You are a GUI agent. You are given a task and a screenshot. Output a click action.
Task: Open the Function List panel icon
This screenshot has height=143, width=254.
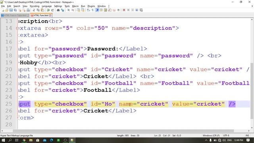point(110,10)
